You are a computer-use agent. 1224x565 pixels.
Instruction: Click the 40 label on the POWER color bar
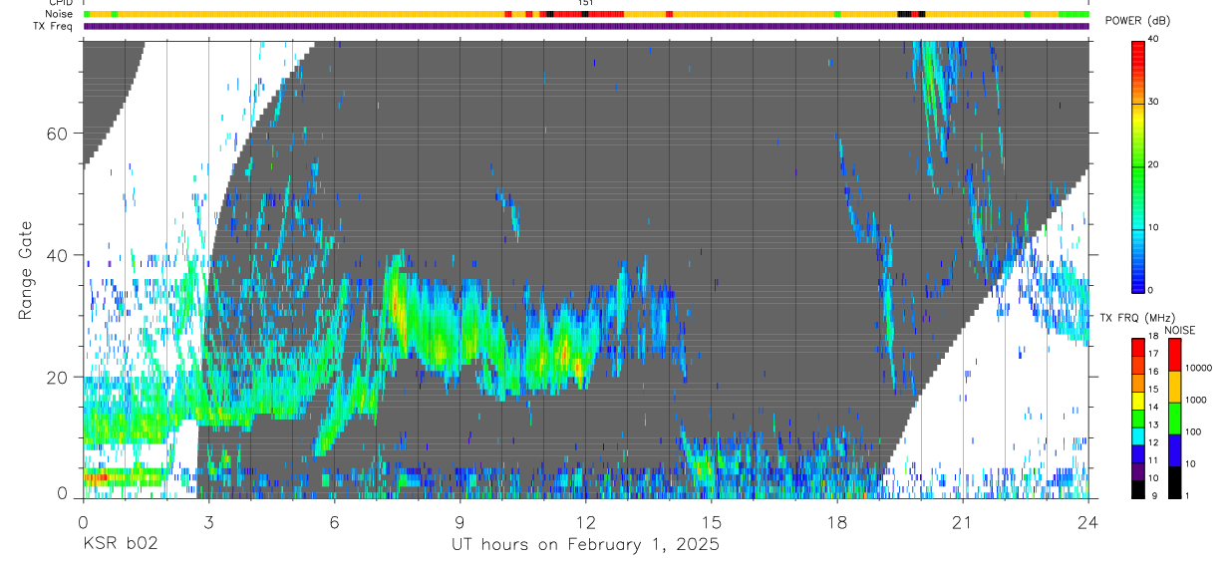1154,39
